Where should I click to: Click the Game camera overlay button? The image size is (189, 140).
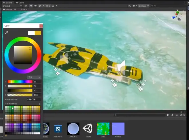point(7,9)
